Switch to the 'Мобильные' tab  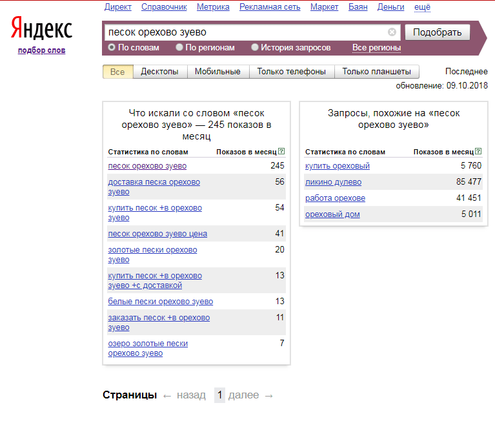[x=218, y=72]
